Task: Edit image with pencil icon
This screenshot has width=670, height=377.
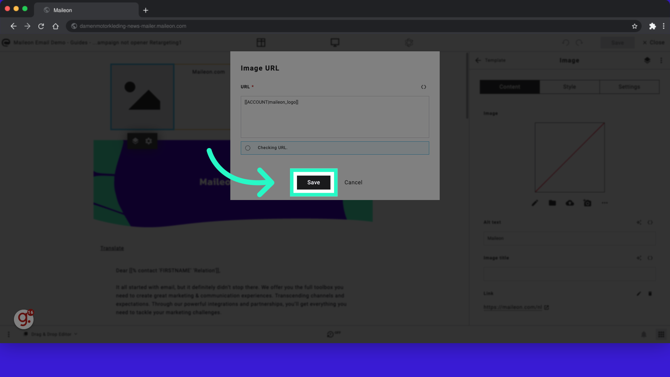Action: click(535, 203)
